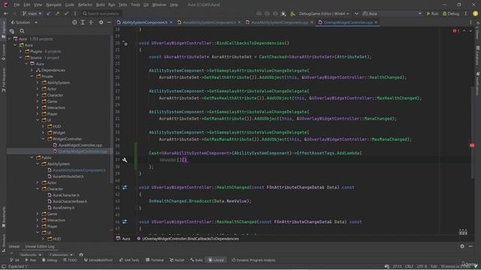Open the Build menu
This screenshot has height=270, width=481.
(x=100, y=5)
